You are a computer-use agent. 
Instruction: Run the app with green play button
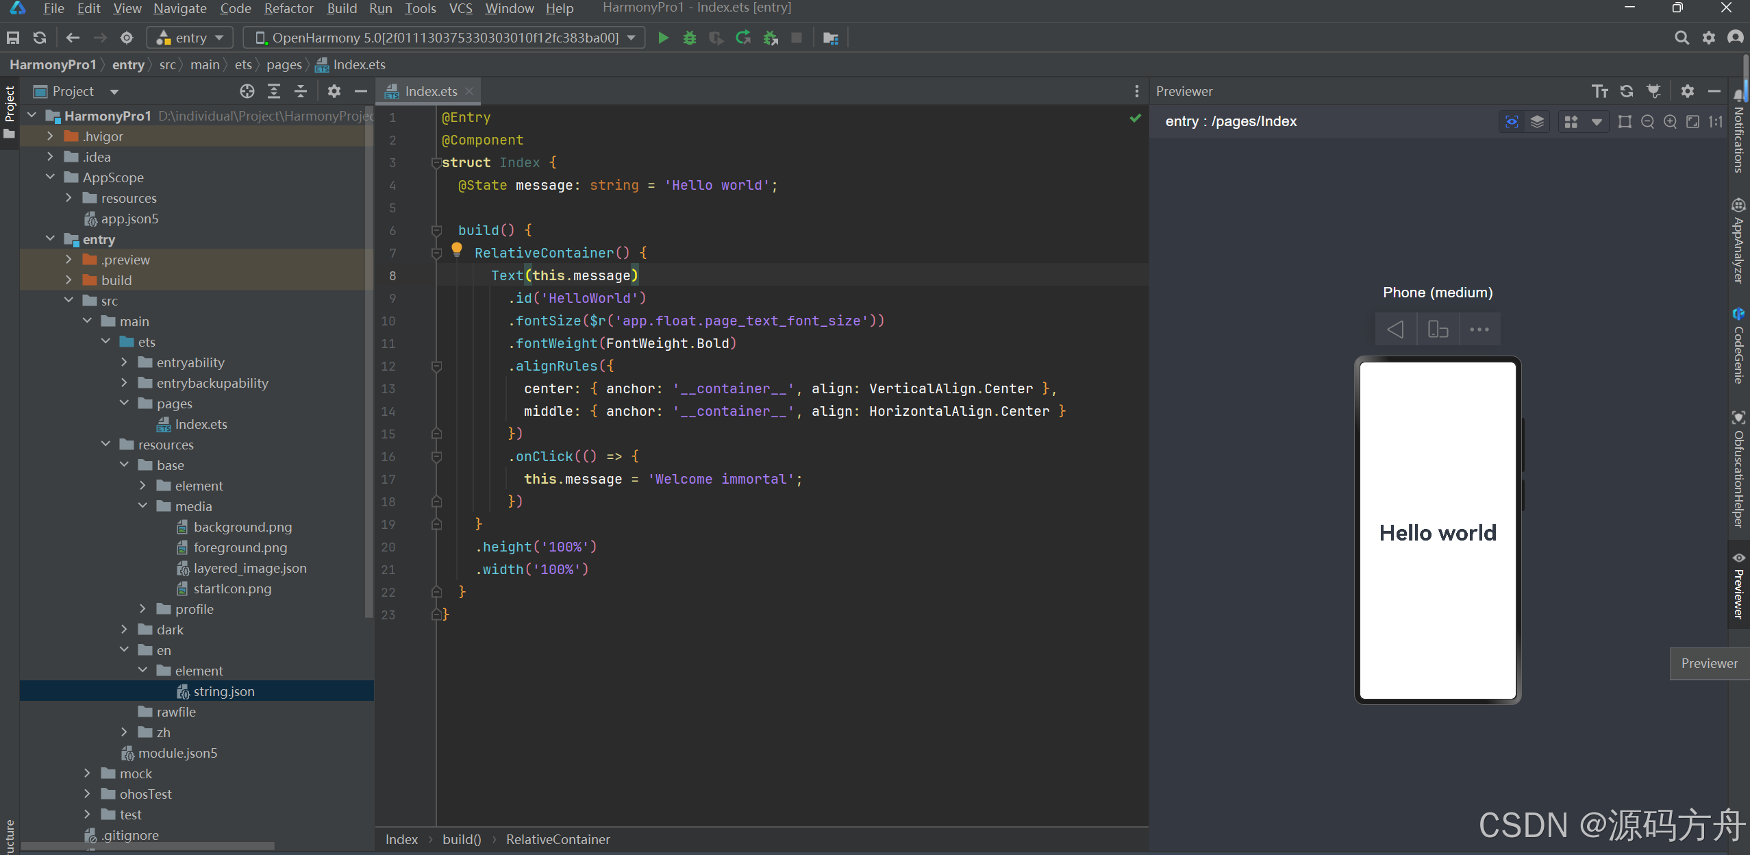pyautogui.click(x=663, y=38)
